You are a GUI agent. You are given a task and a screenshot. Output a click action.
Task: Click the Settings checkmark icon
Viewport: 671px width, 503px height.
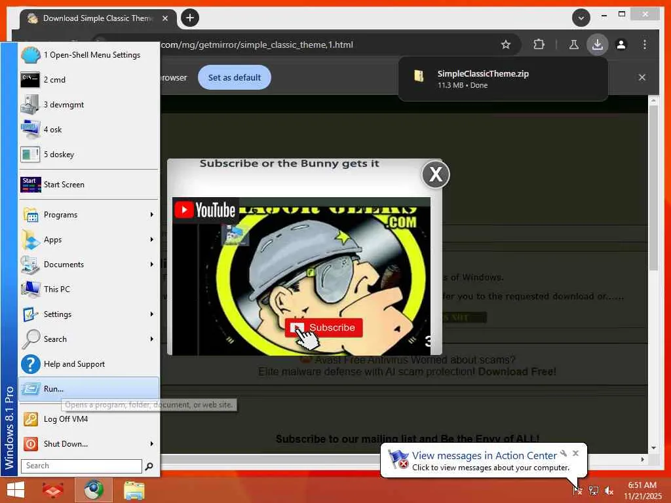[30, 314]
